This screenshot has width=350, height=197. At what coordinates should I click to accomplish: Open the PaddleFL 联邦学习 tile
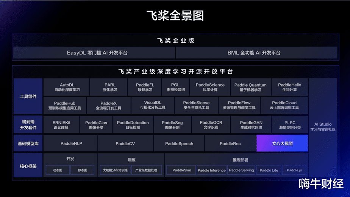click(x=145, y=87)
